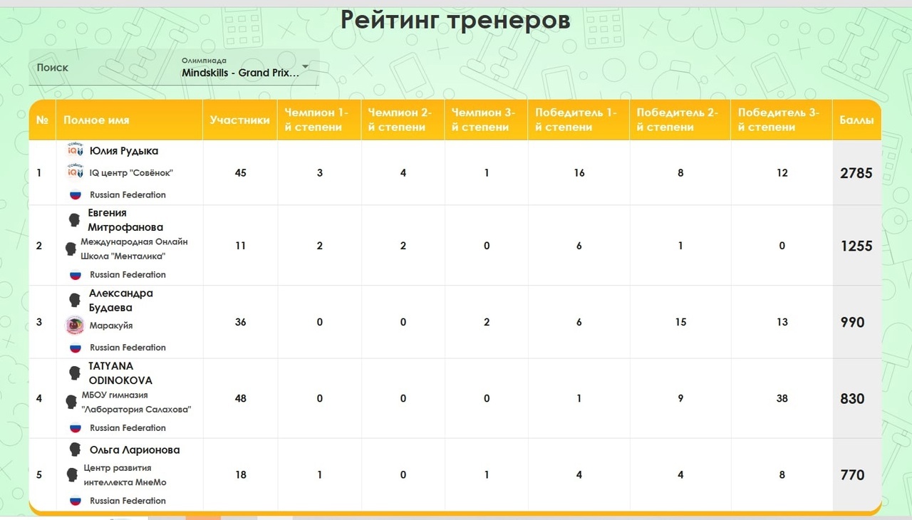This screenshot has width=912, height=520.
Task: Click Евгения Митрофанова's silhouette avatar
Action: [x=74, y=219]
